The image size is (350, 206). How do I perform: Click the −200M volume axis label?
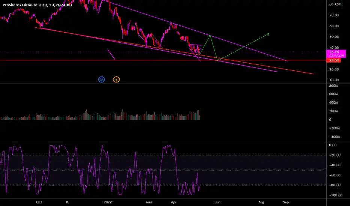tap(334, 128)
